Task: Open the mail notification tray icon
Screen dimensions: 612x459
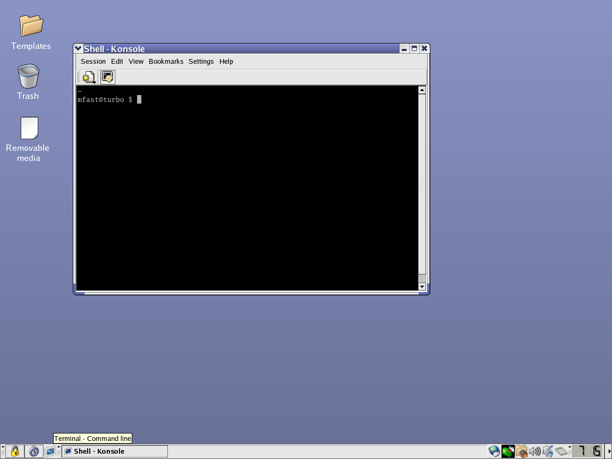Action: (x=507, y=451)
